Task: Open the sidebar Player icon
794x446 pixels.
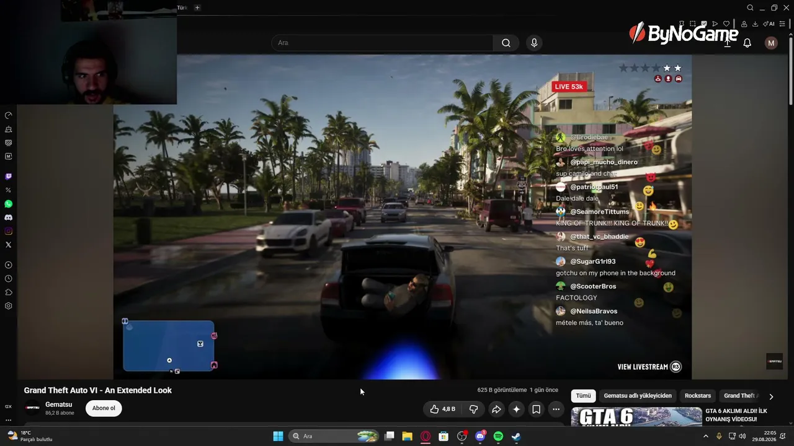Action: coord(8,265)
